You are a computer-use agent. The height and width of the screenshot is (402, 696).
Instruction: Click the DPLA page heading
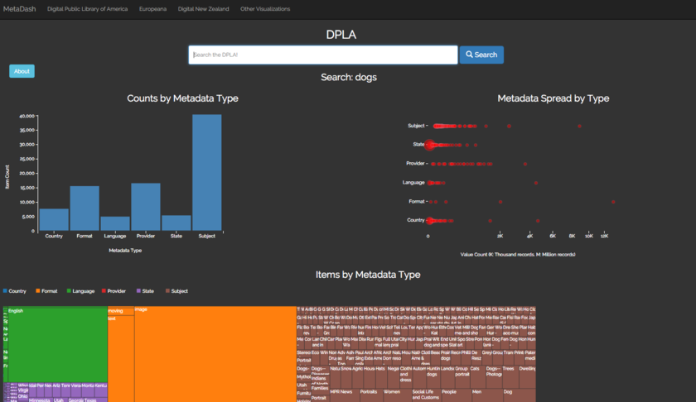click(341, 35)
